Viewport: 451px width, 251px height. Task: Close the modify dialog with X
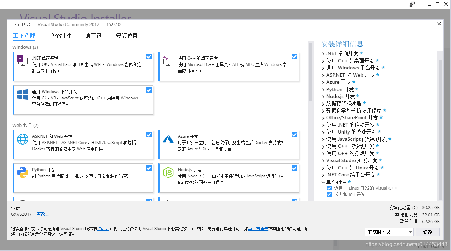pyautogui.click(x=439, y=24)
